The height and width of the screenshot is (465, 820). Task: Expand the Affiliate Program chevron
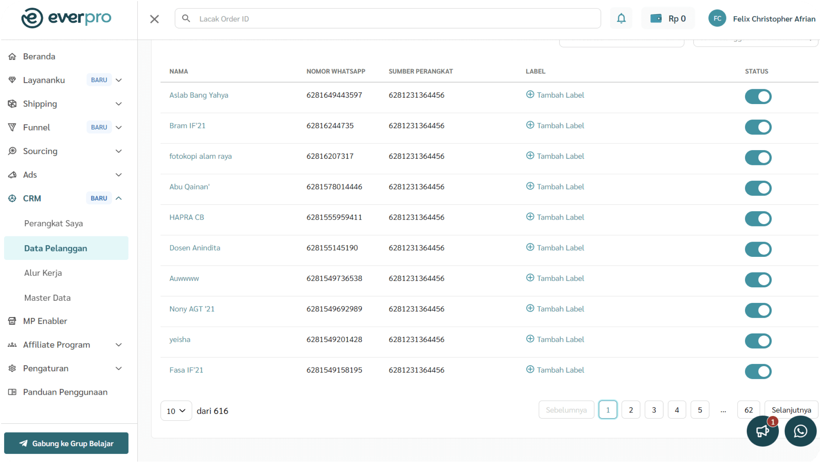pyautogui.click(x=119, y=345)
